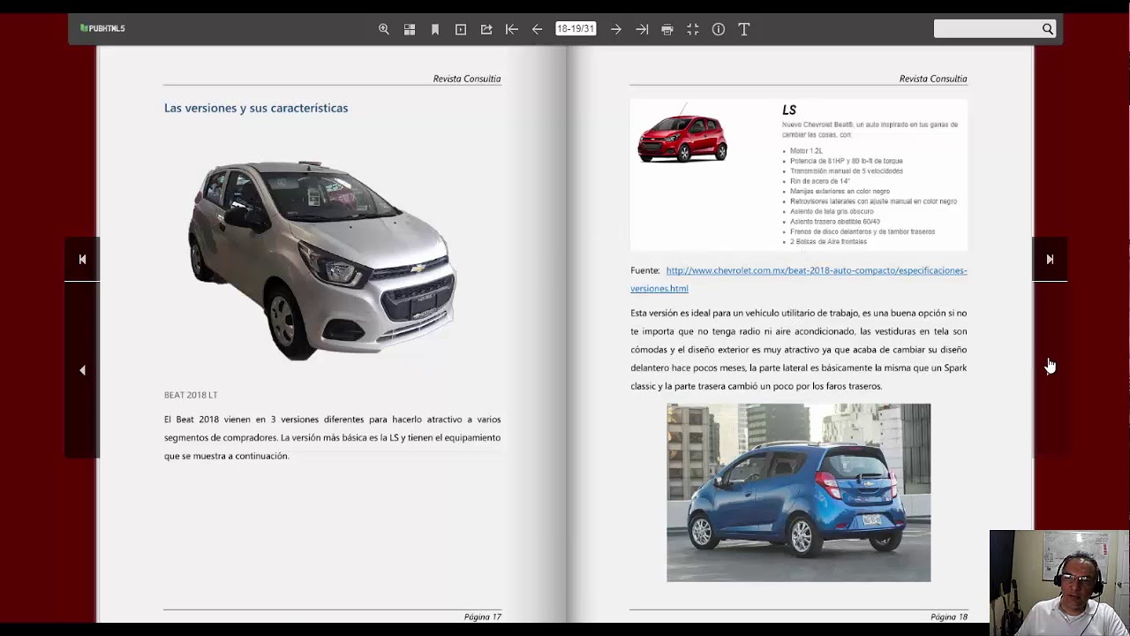
Task: Activate the text selection tool
Action: click(744, 29)
